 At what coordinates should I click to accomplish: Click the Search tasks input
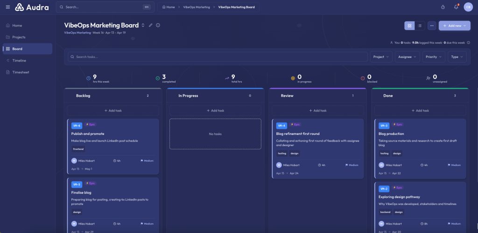pos(218,56)
